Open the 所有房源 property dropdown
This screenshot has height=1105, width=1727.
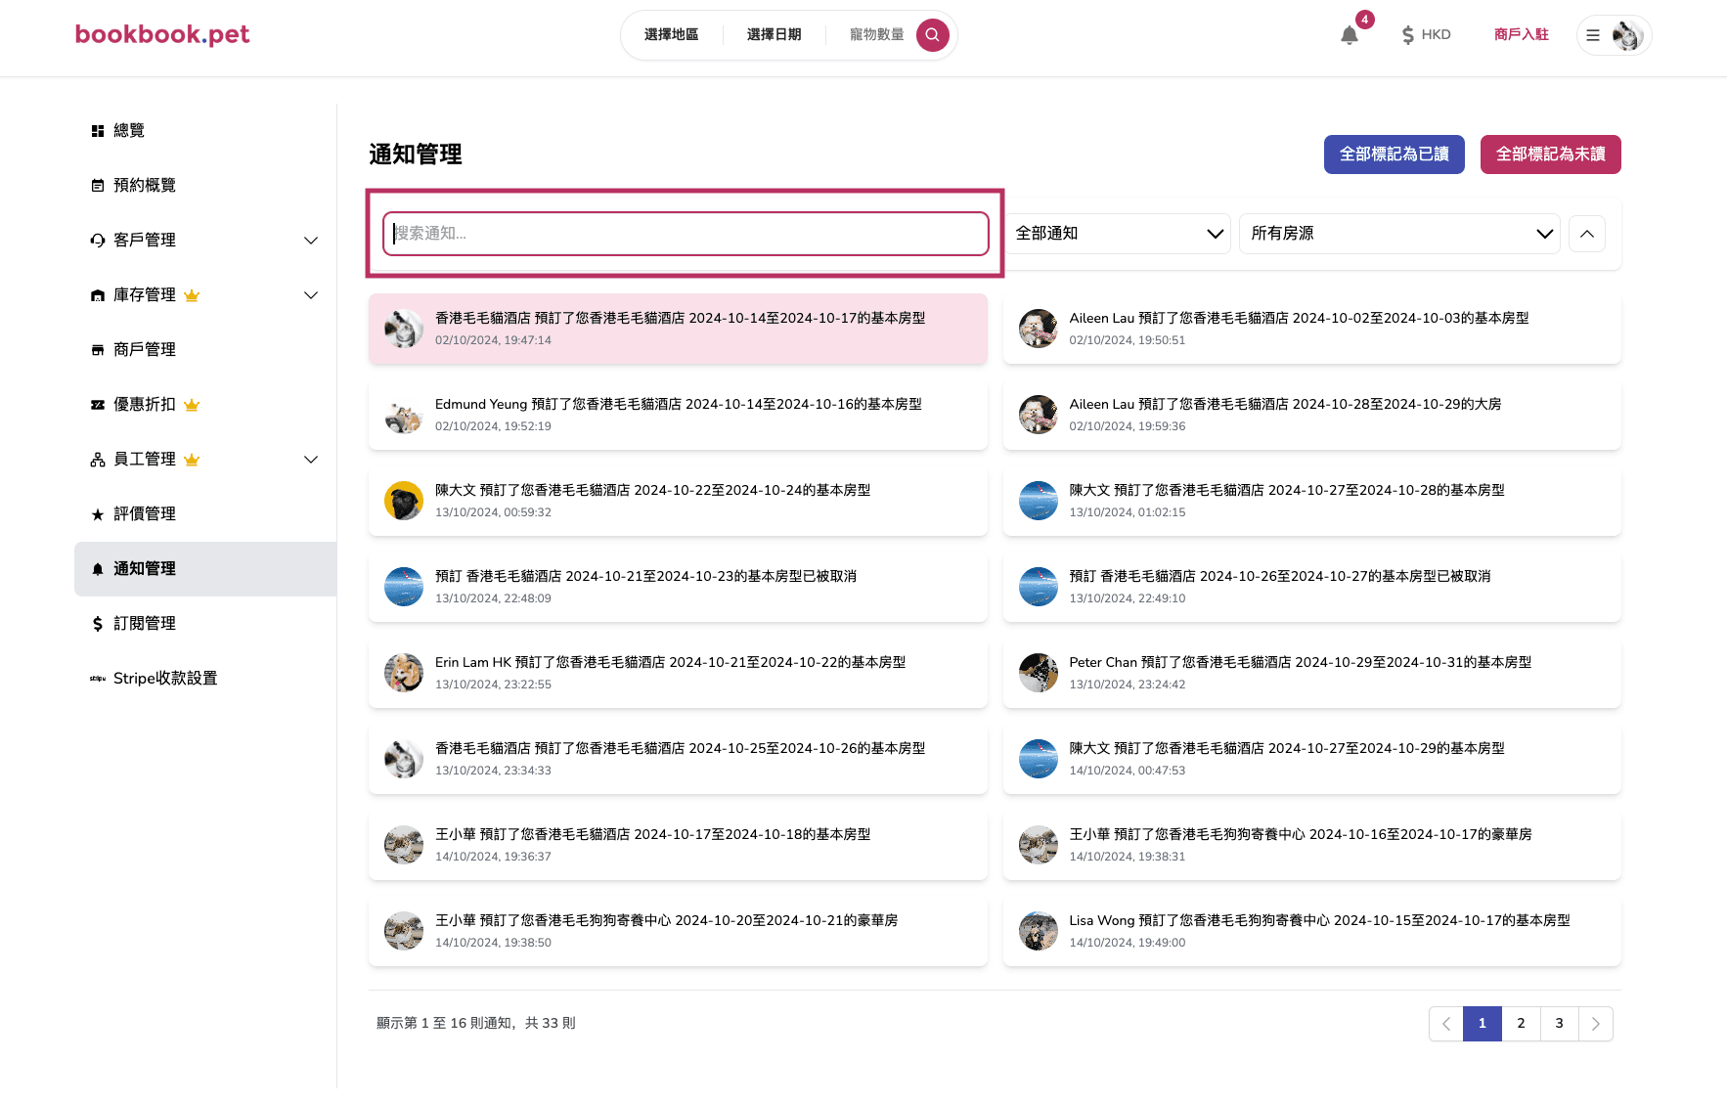[x=1400, y=234]
